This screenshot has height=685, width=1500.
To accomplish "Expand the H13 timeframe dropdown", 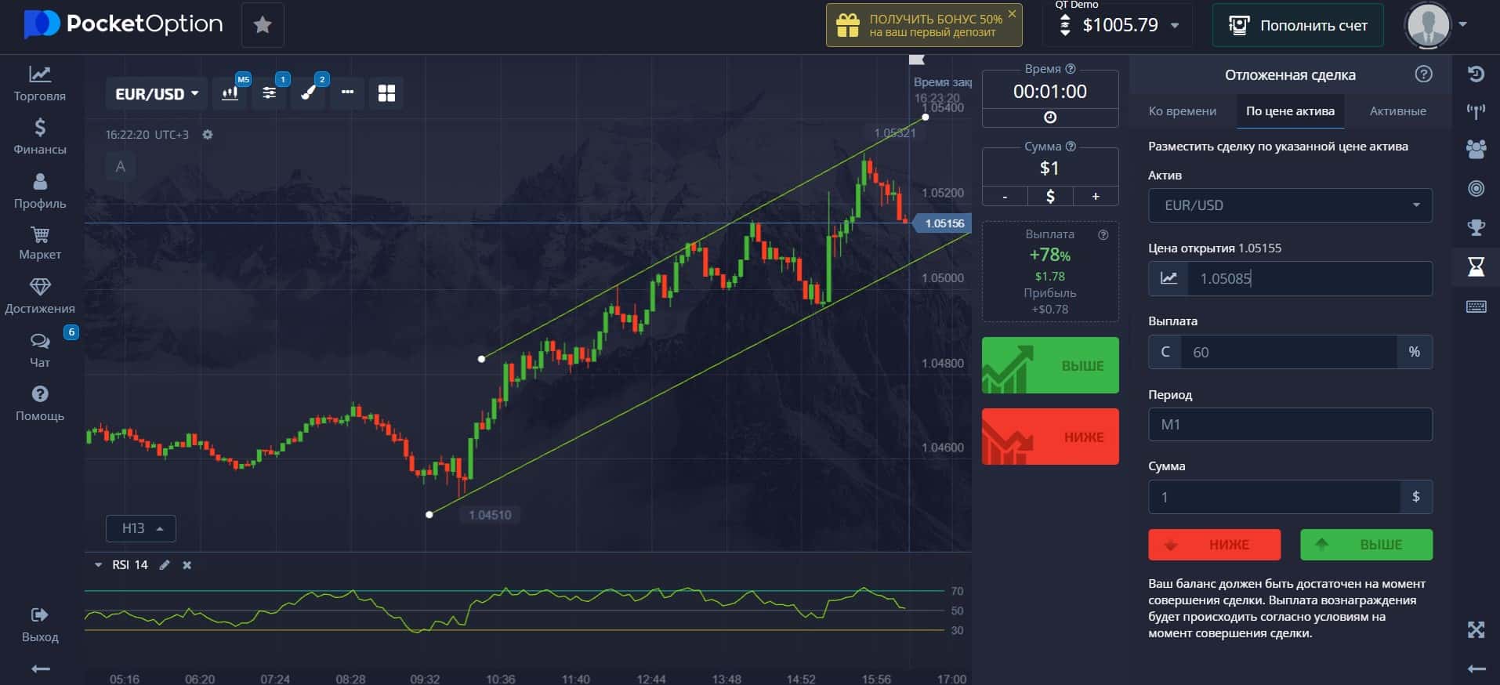I will 141,528.
